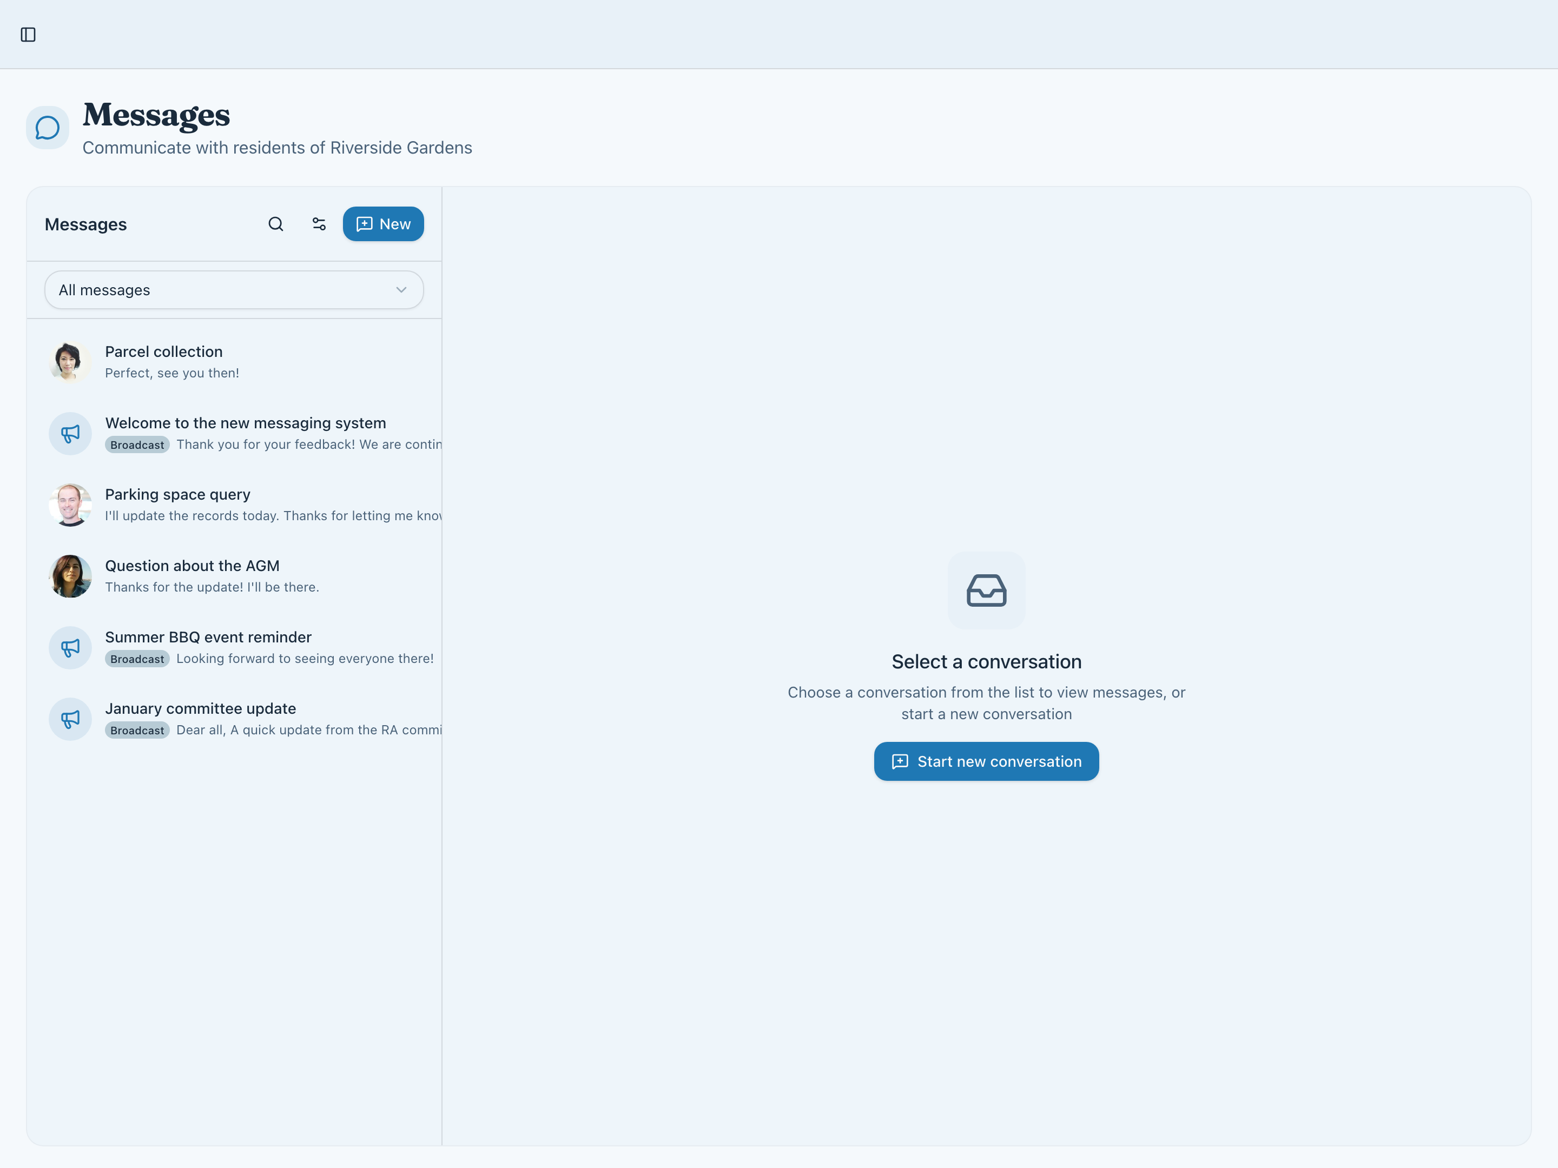
Task: Click the Summer BBQ Broadcast badge
Action: click(137, 659)
